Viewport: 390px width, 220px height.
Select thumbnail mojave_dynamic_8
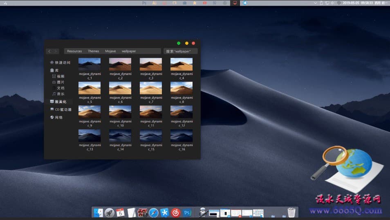click(182, 88)
